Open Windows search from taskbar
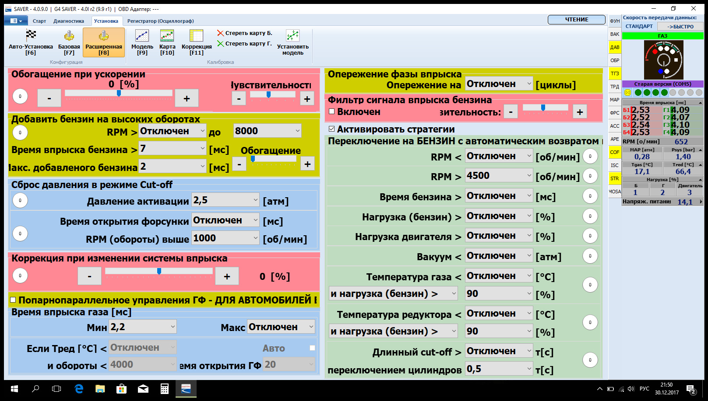708x401 pixels. 35,389
